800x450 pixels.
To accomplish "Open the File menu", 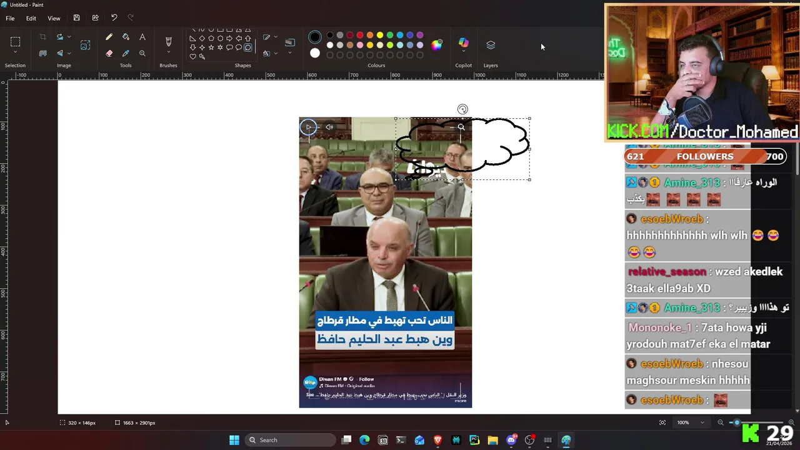I will [10, 18].
